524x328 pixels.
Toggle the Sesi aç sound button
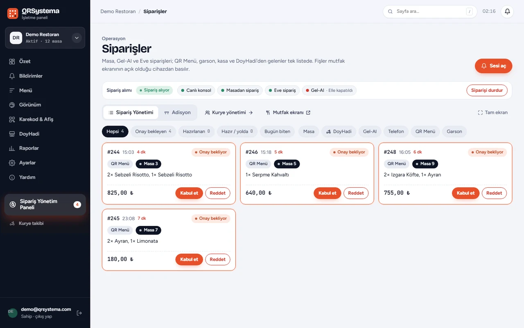click(x=493, y=66)
